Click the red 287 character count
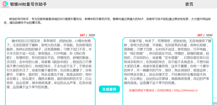 (x=200, y=35)
